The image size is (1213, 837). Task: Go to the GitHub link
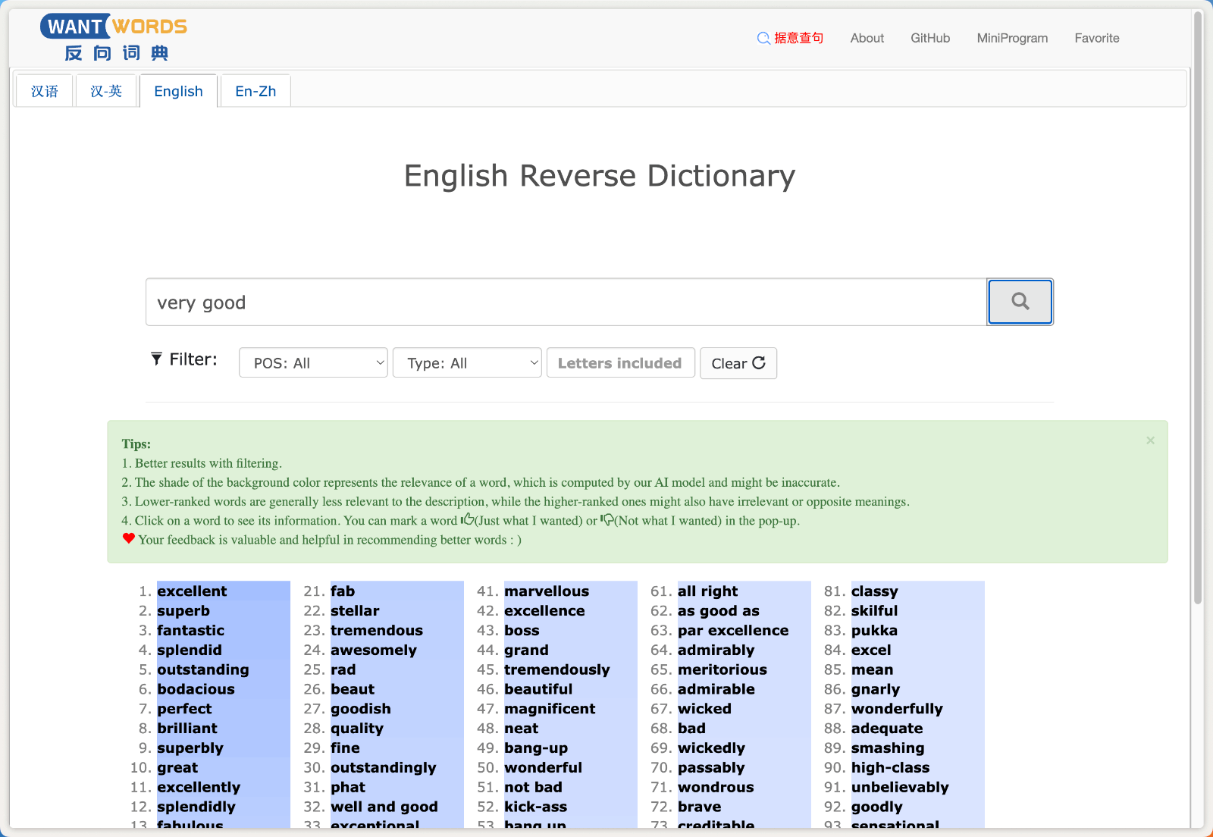[x=929, y=38]
